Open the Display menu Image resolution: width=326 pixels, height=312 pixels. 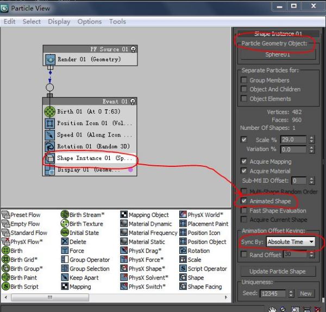[59, 22]
